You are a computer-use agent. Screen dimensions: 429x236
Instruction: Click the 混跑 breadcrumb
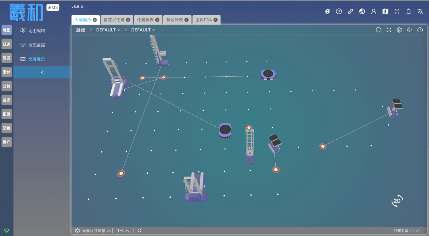pos(80,30)
